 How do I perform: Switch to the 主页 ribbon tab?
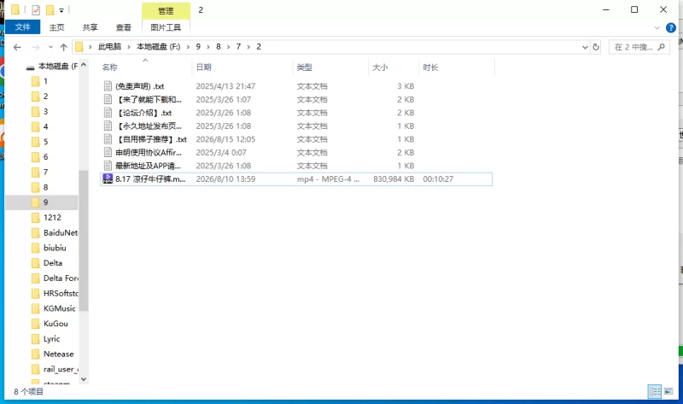[x=56, y=27]
